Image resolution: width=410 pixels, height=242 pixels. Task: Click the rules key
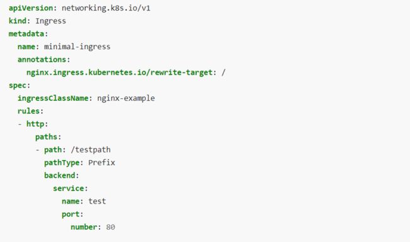coord(28,111)
